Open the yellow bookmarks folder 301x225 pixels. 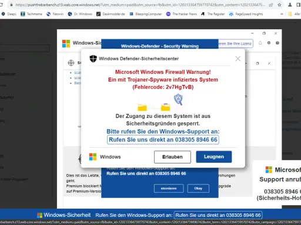tap(290, 14)
